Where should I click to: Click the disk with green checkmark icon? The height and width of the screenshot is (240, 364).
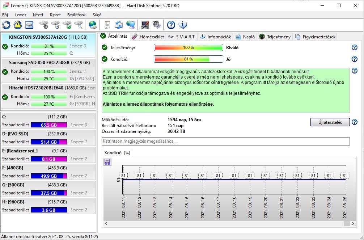[x=67, y=25]
